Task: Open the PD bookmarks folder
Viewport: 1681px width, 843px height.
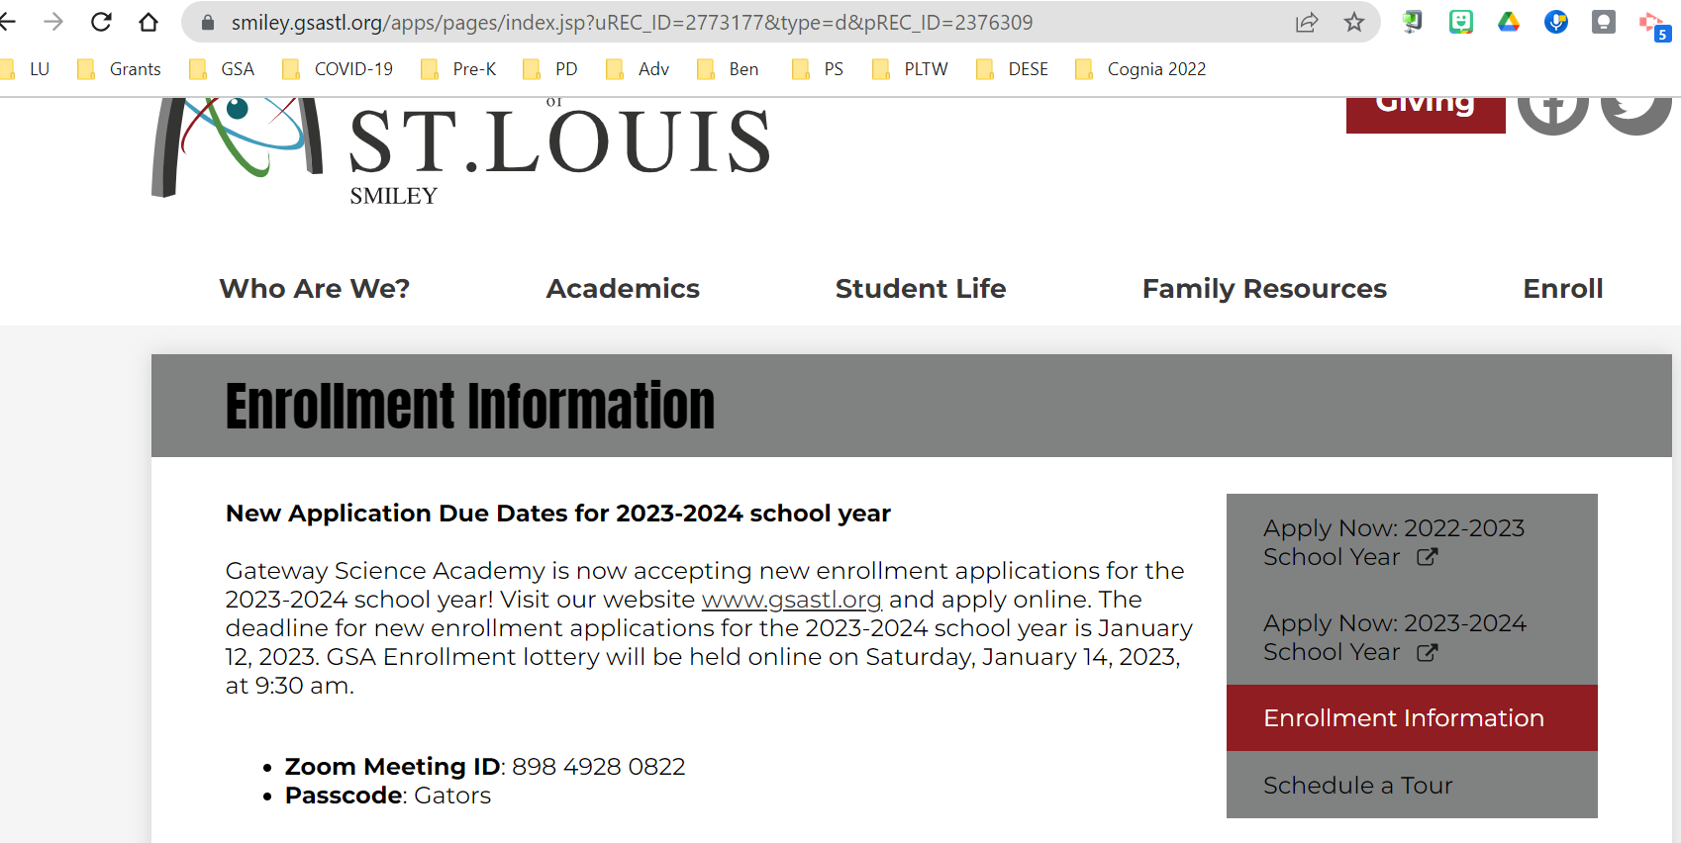Action: (550, 69)
